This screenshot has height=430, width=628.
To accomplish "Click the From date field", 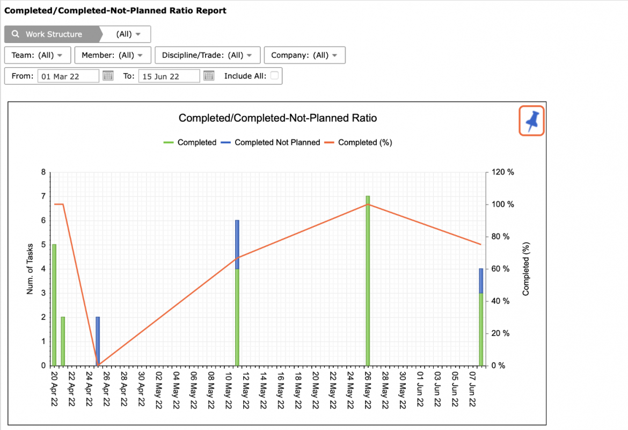I will [x=68, y=76].
